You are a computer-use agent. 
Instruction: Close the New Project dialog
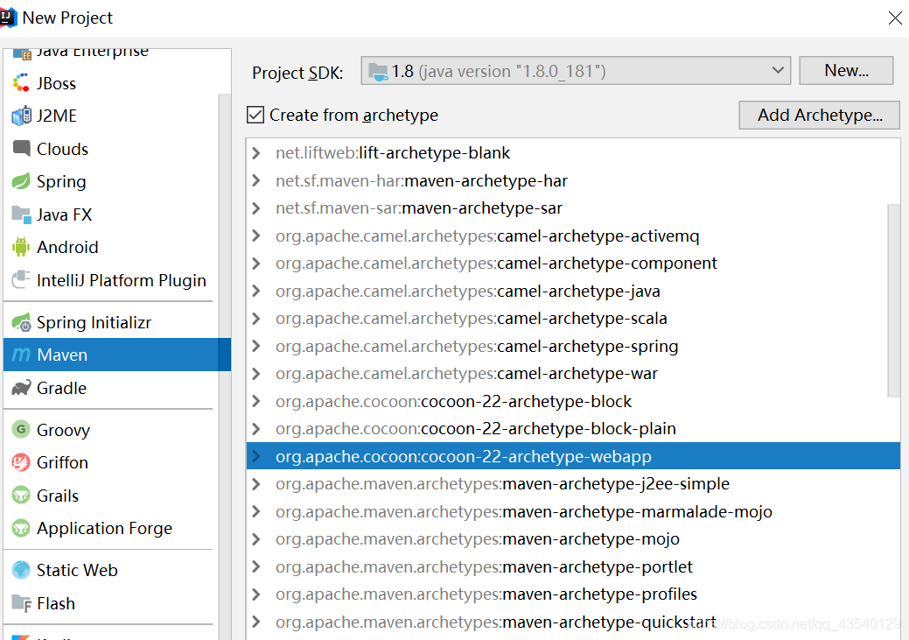894,18
